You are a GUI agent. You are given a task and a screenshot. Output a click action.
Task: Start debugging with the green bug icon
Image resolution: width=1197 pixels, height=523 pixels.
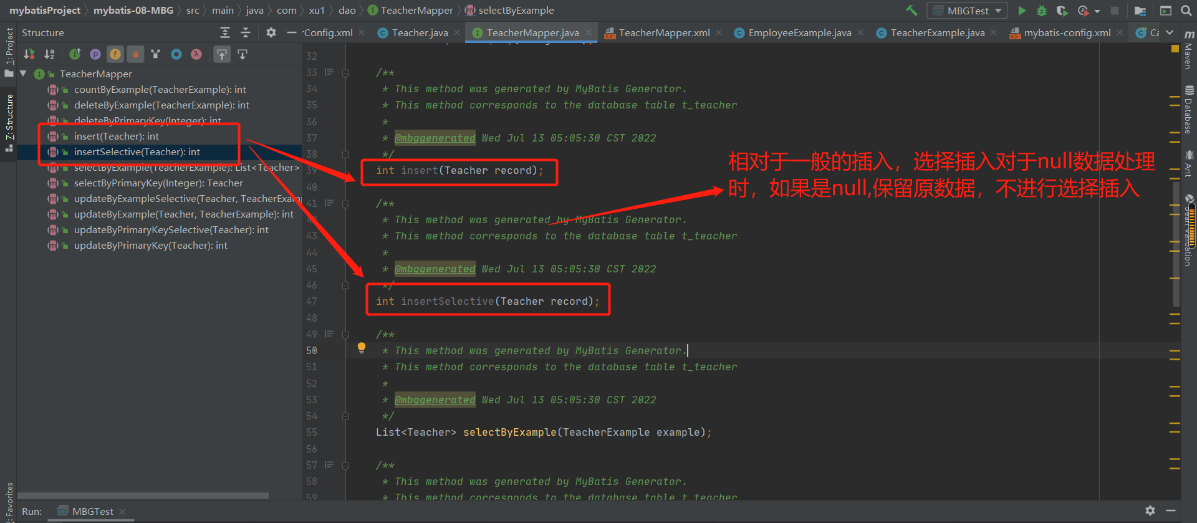pos(1042,11)
